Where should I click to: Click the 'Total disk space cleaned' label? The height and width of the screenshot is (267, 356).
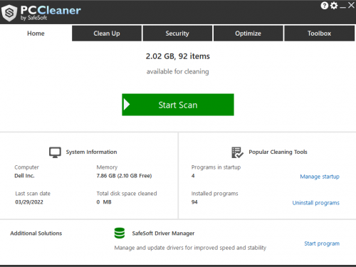[127, 194]
